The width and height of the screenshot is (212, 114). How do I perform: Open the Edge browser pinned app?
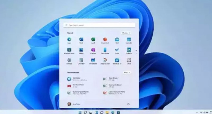pyautogui.click(x=69, y=41)
